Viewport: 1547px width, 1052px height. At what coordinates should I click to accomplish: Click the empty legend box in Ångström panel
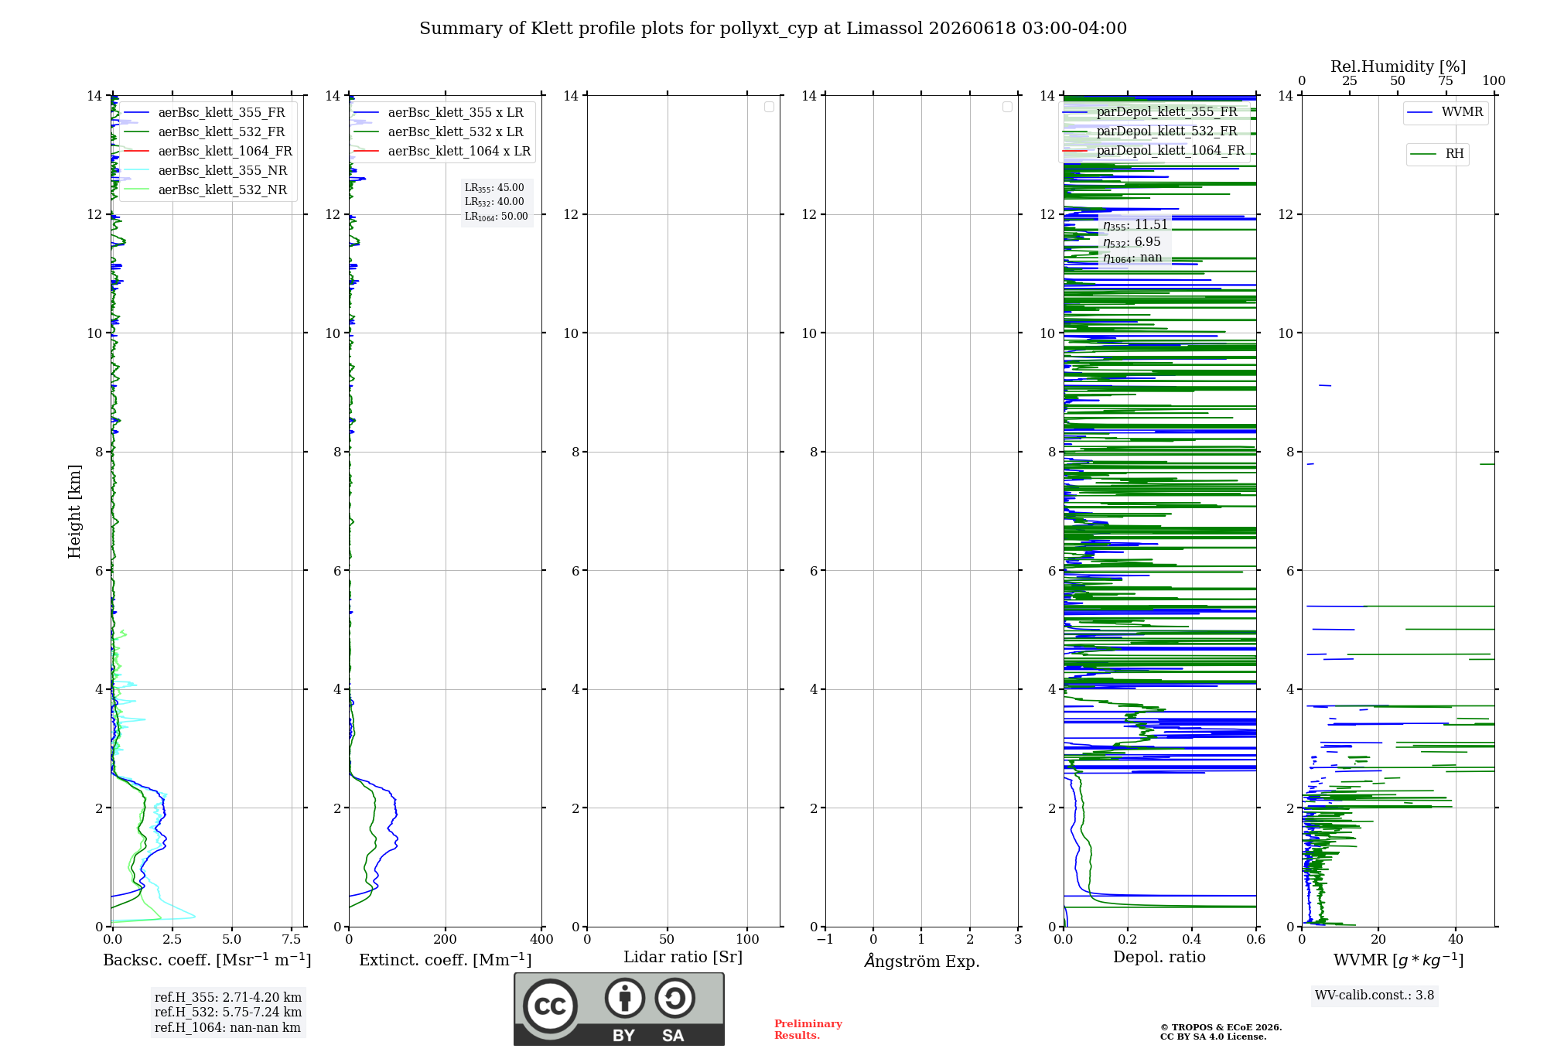(x=1007, y=107)
